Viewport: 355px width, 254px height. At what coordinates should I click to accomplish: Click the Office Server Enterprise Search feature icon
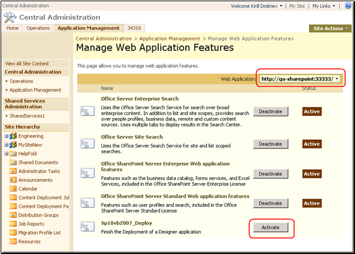87,111
